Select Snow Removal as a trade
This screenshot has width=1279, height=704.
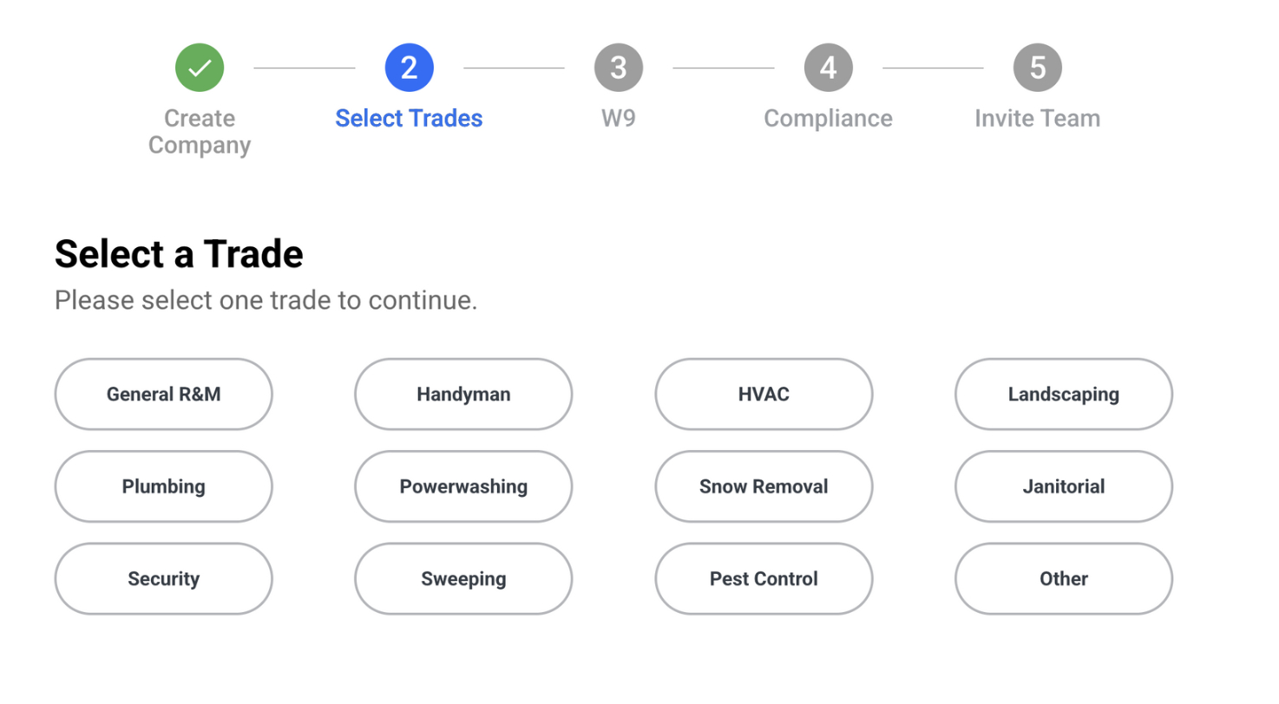763,486
